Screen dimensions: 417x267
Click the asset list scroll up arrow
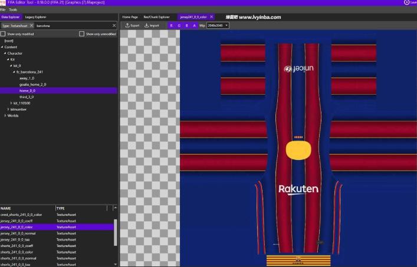(115, 208)
